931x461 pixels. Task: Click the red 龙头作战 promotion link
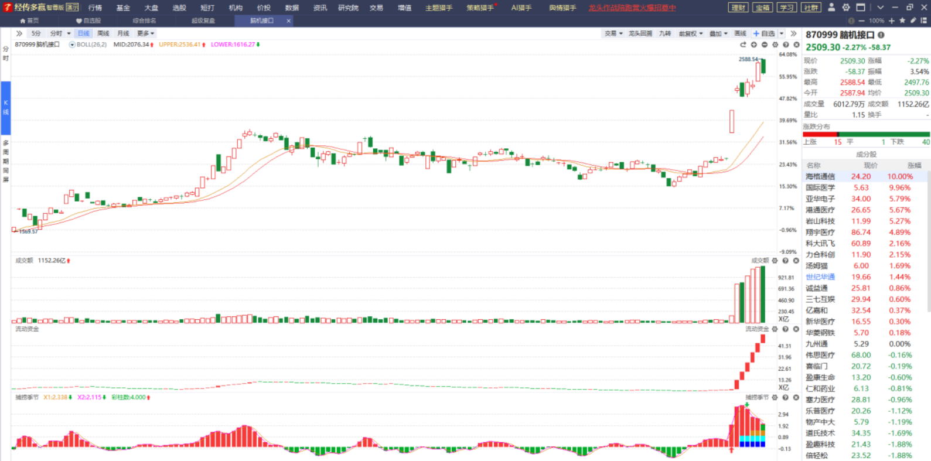click(x=632, y=8)
